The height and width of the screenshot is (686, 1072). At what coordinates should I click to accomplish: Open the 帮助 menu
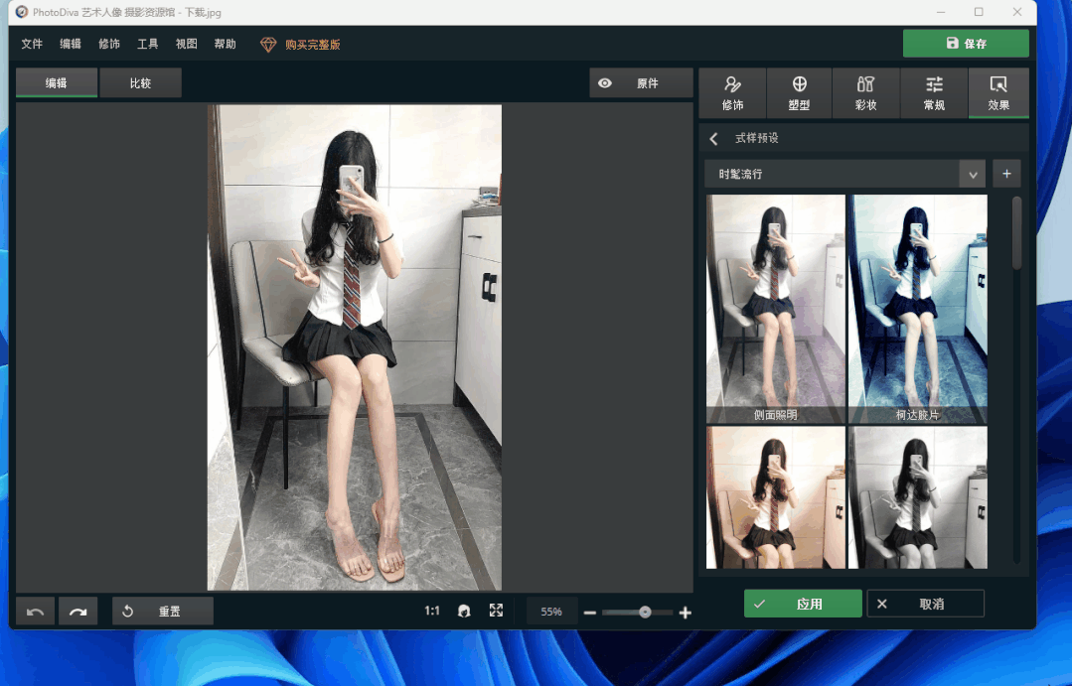[x=225, y=44]
